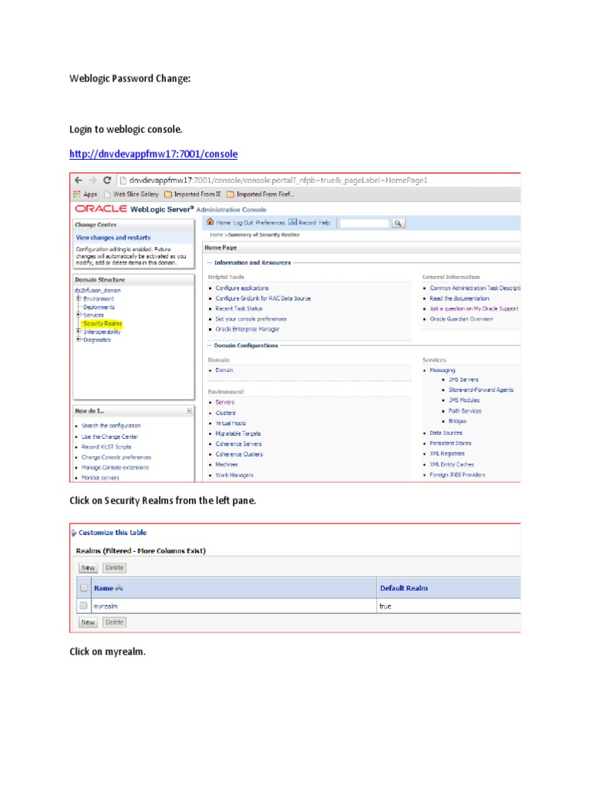Open the Coherence Servers link

pos(238,443)
